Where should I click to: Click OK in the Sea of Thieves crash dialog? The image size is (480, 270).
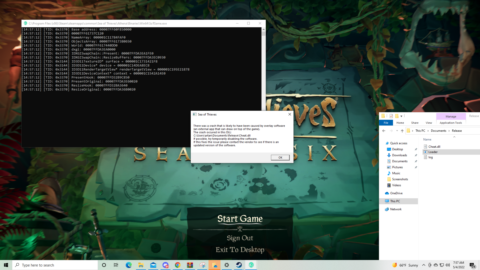coord(280,157)
